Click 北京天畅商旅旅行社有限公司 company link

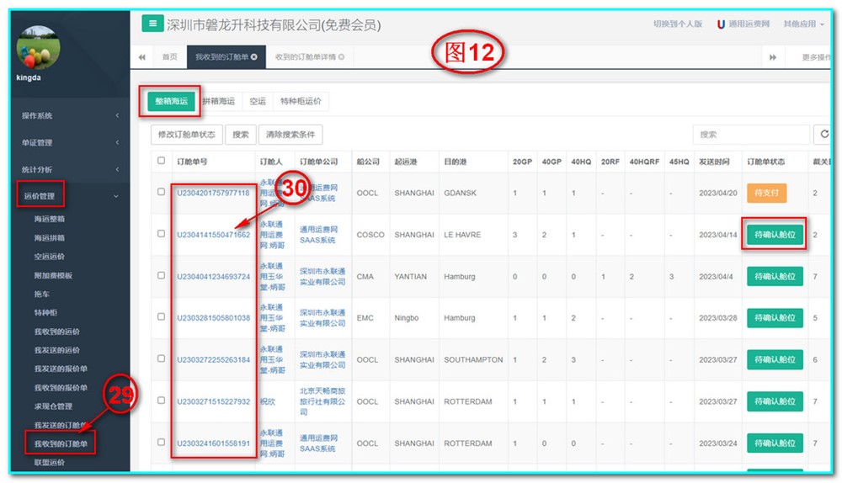point(322,401)
